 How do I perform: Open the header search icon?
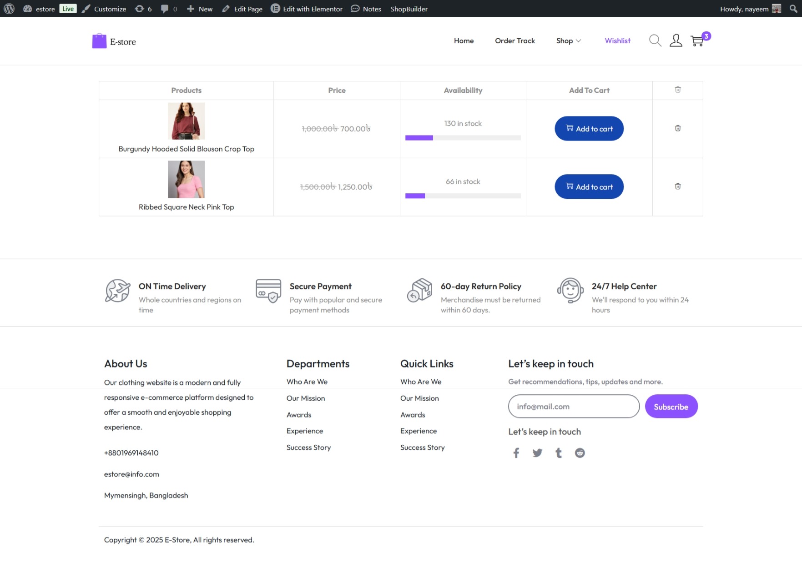[x=655, y=40]
